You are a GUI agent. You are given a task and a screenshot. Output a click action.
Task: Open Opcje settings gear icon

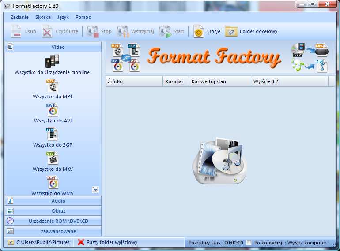pyautogui.click(x=198, y=32)
